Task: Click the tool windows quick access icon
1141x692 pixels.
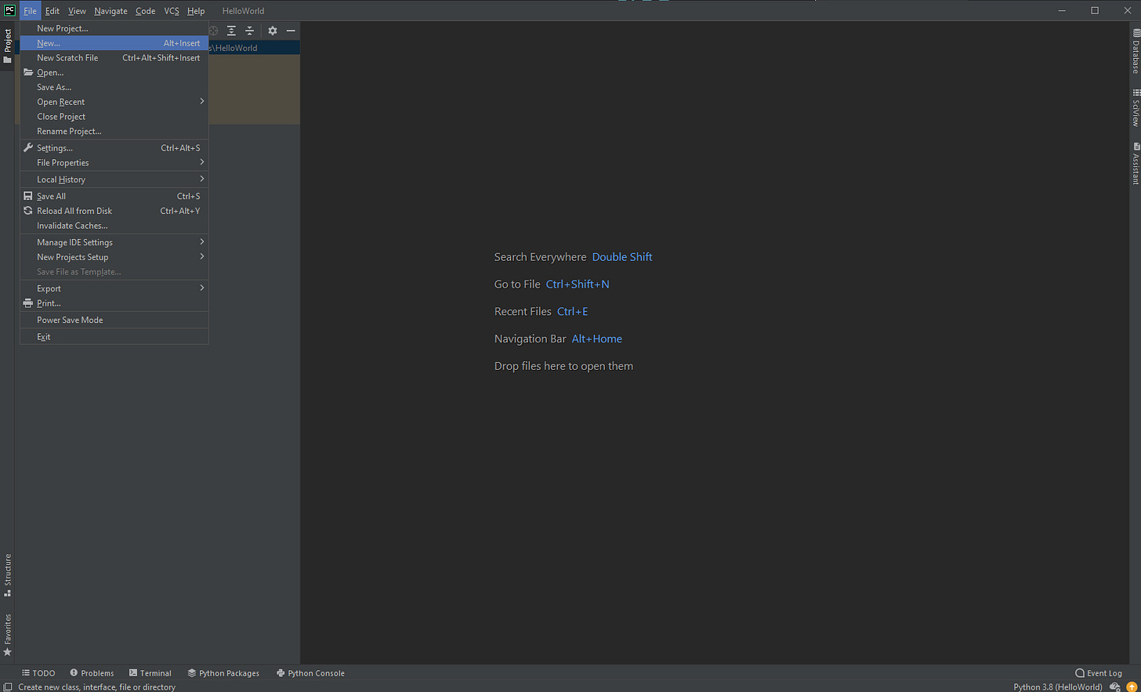Action: pos(7,687)
